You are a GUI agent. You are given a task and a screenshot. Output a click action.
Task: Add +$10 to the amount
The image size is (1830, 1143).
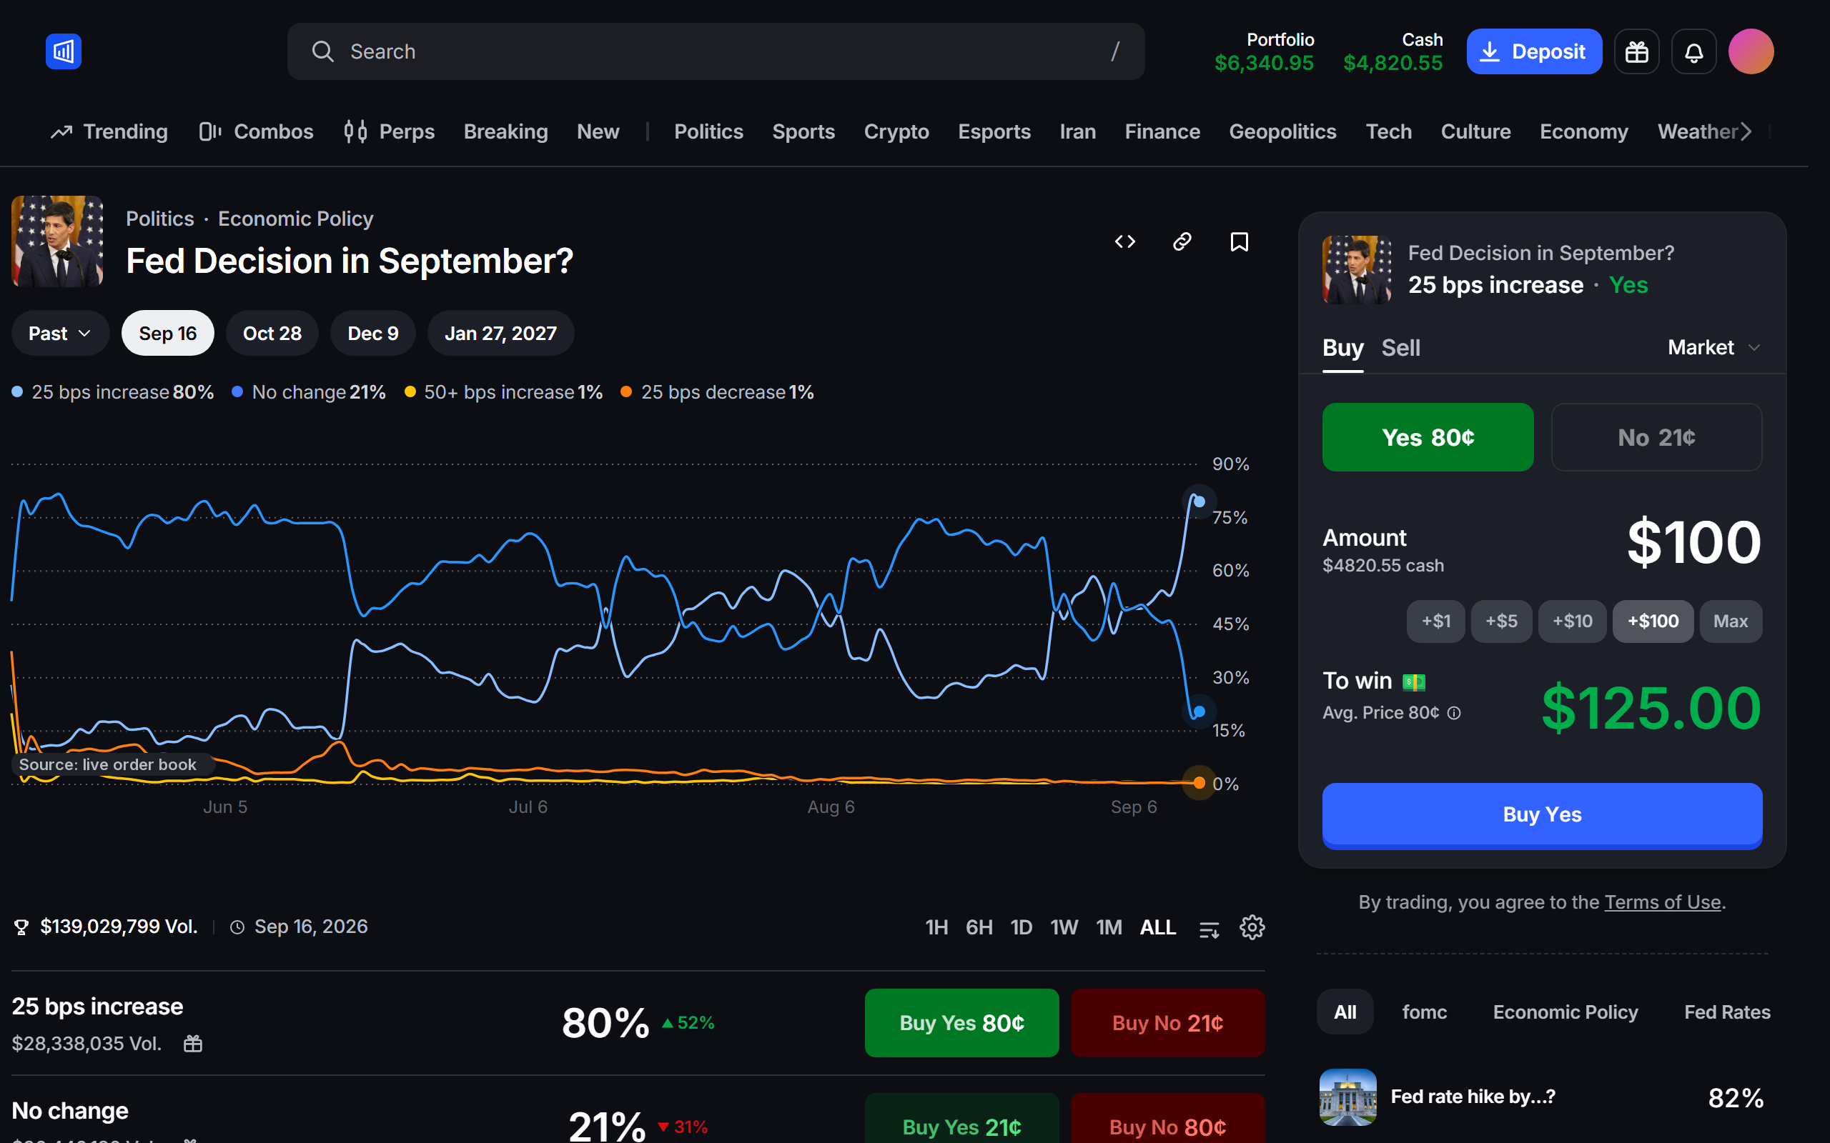click(1572, 622)
